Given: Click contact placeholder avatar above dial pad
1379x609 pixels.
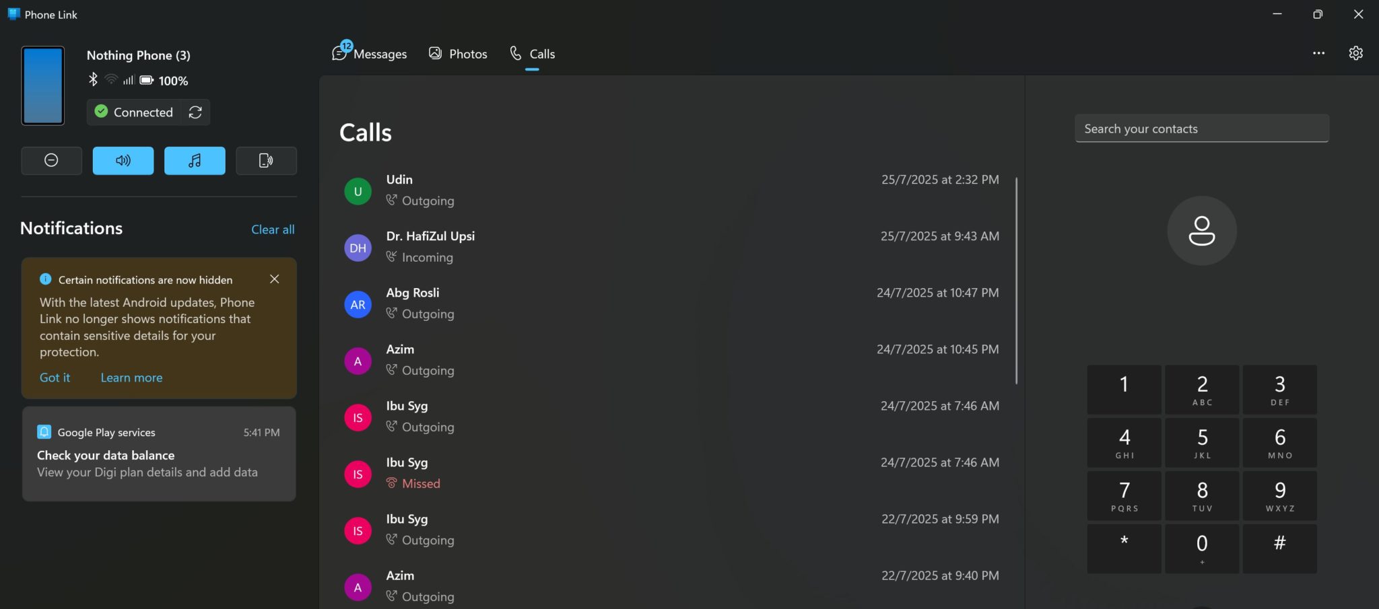Looking at the screenshot, I should (1202, 230).
